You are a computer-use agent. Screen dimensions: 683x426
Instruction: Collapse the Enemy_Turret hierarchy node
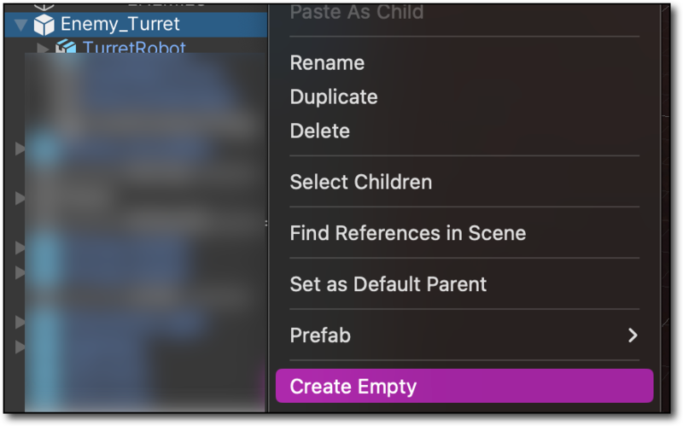click(x=20, y=25)
